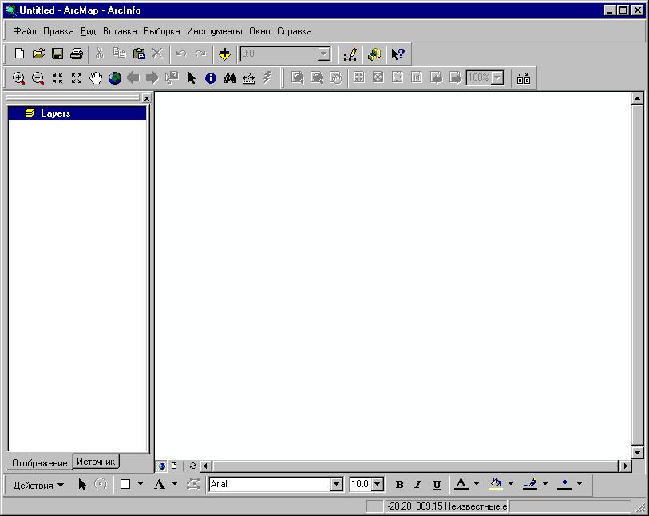649x516 pixels.
Task: Expand the text tool A dropdown
Action: pos(175,483)
